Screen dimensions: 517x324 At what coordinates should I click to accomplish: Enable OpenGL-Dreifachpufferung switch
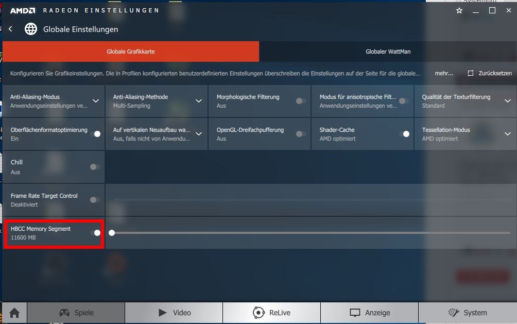pyautogui.click(x=301, y=134)
